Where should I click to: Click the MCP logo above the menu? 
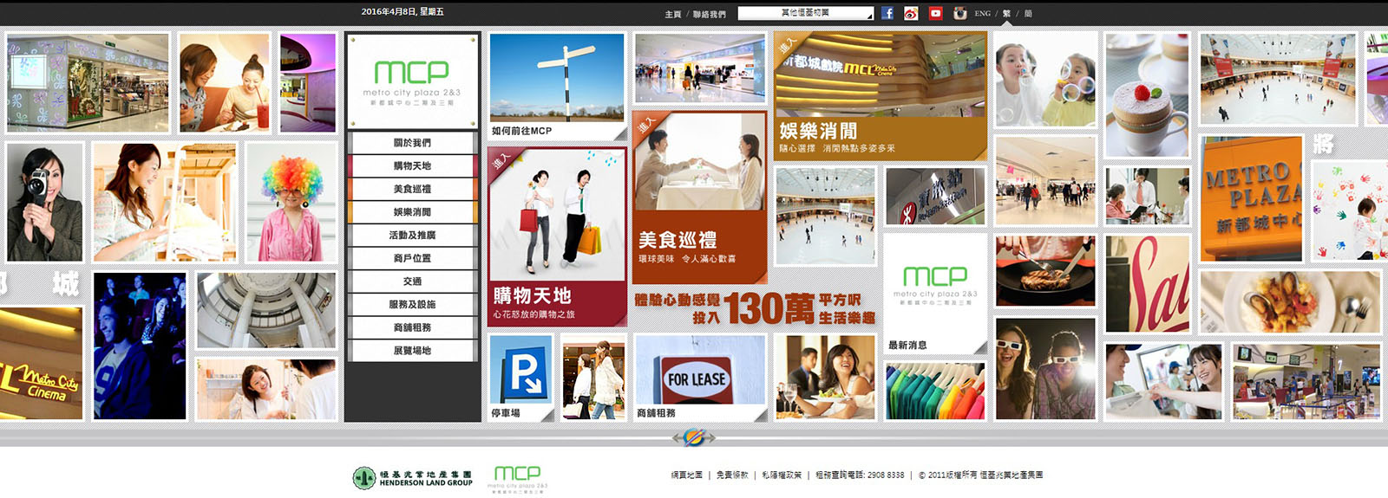[412, 81]
